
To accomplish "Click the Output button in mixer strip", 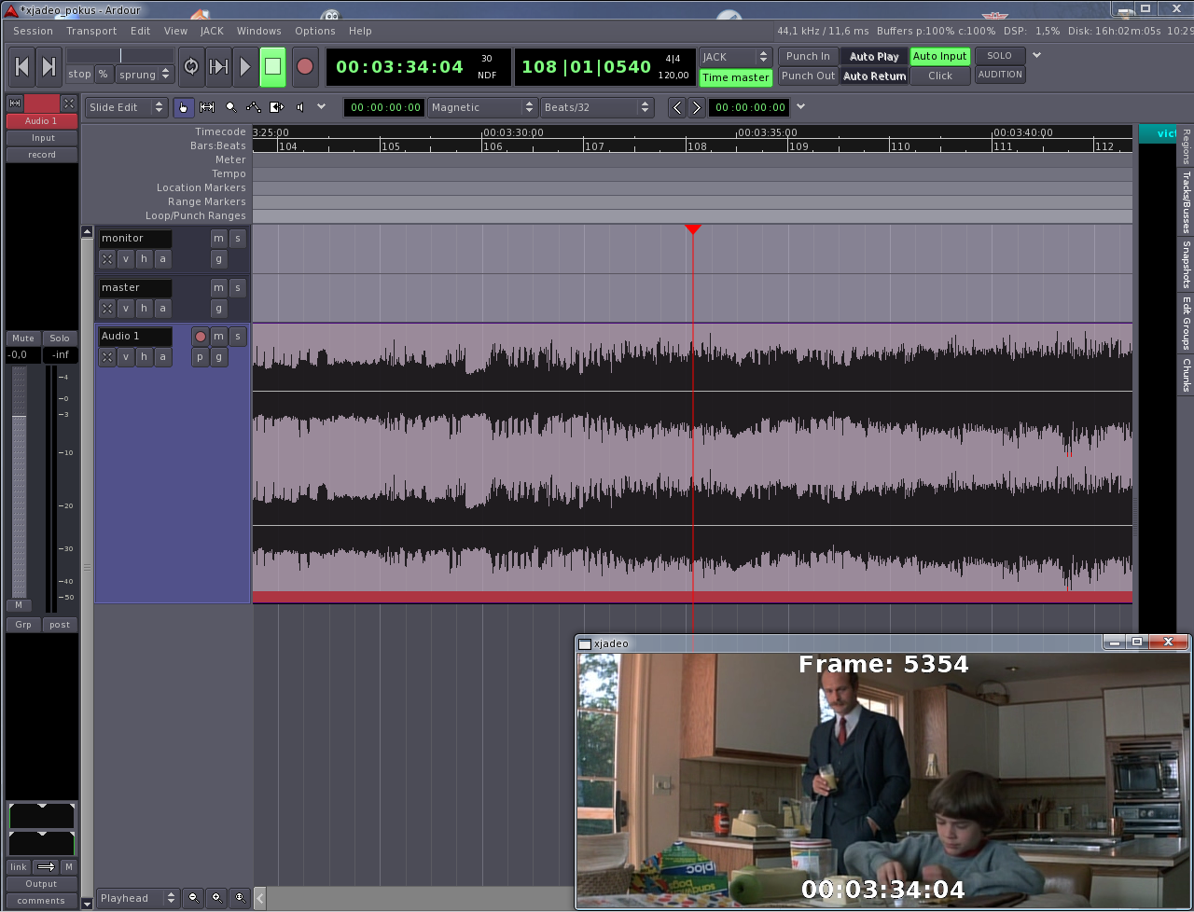I will (x=41, y=884).
